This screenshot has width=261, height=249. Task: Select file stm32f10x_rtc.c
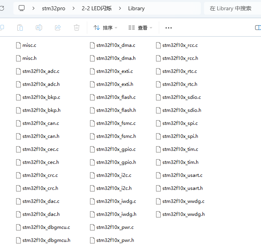(176, 71)
